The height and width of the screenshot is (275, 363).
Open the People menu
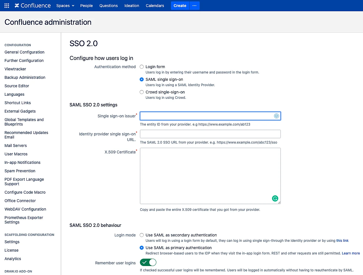[x=86, y=6]
